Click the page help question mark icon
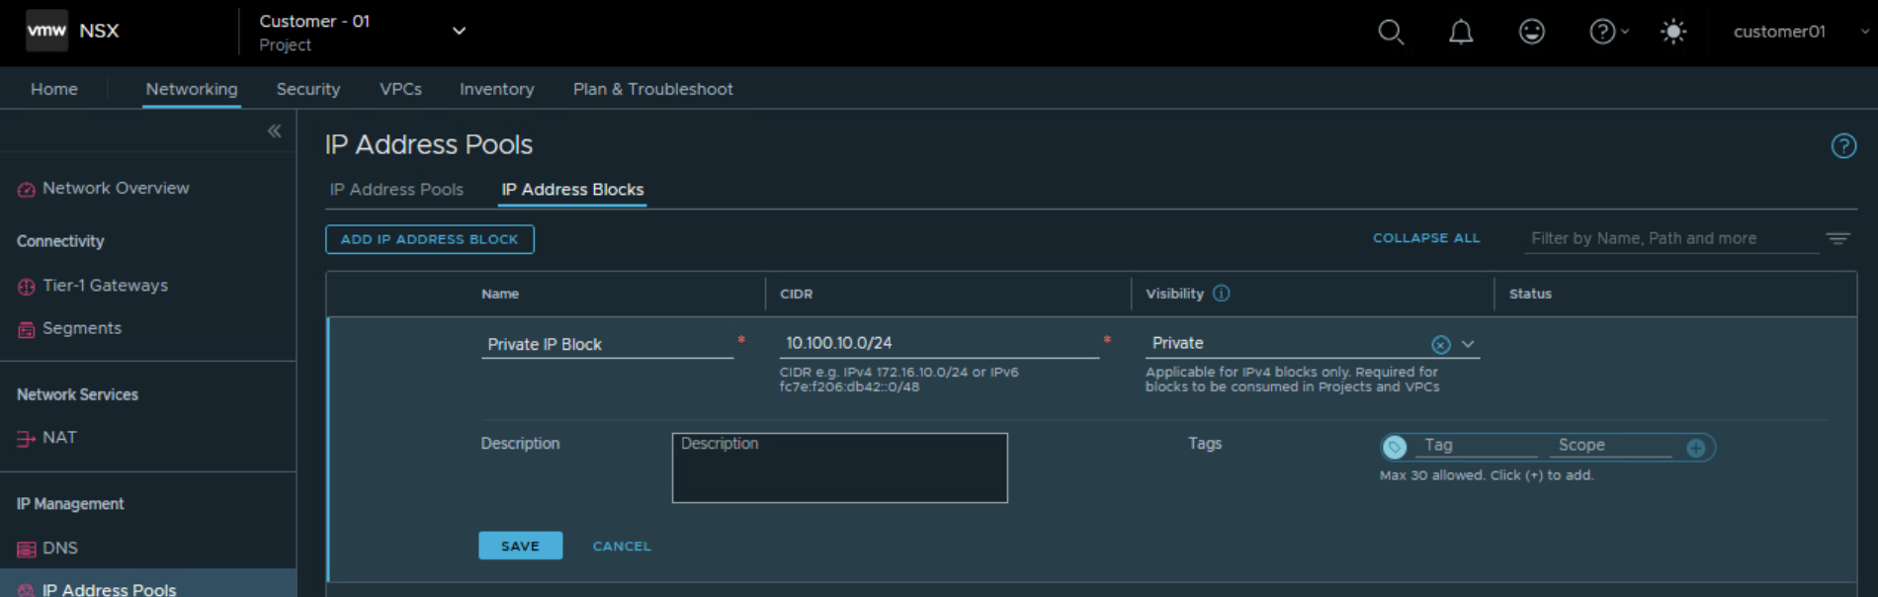This screenshot has width=1878, height=597. [x=1843, y=146]
